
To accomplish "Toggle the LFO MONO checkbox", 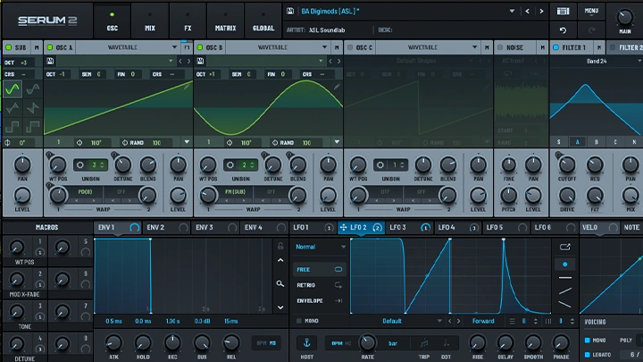I will click(299, 321).
